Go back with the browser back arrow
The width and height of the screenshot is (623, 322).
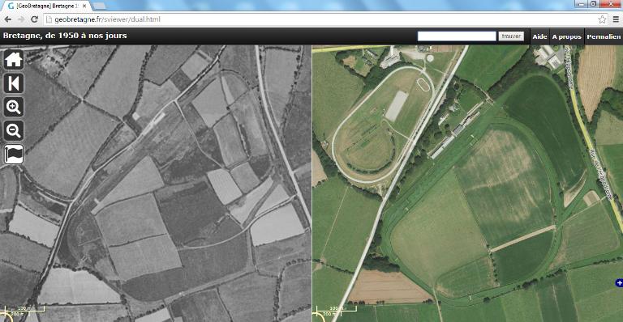click(x=7, y=19)
